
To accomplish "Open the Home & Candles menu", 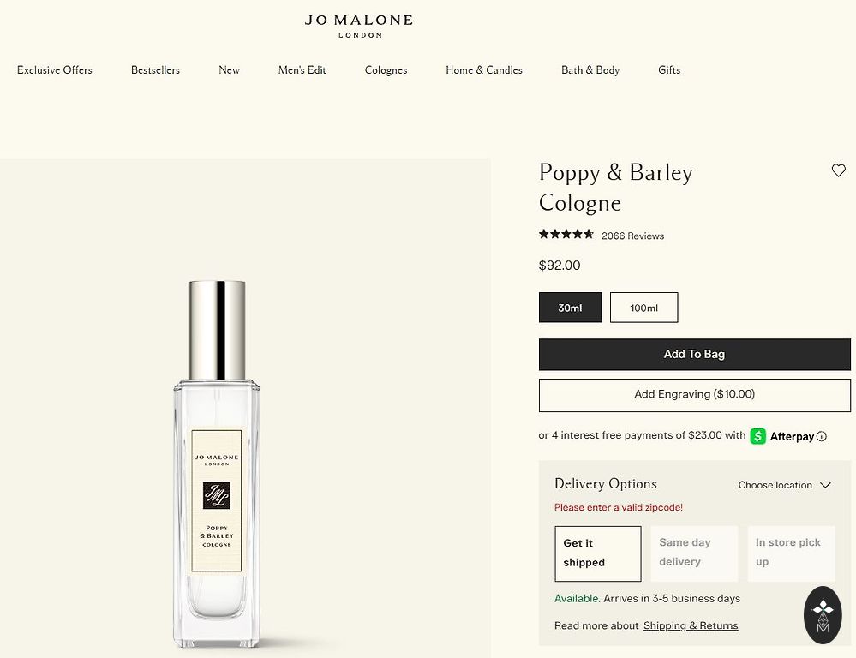I will [484, 70].
